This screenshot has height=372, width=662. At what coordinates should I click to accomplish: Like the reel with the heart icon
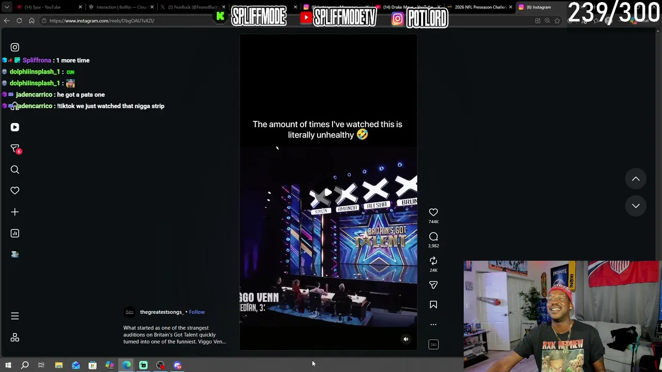[x=433, y=212]
